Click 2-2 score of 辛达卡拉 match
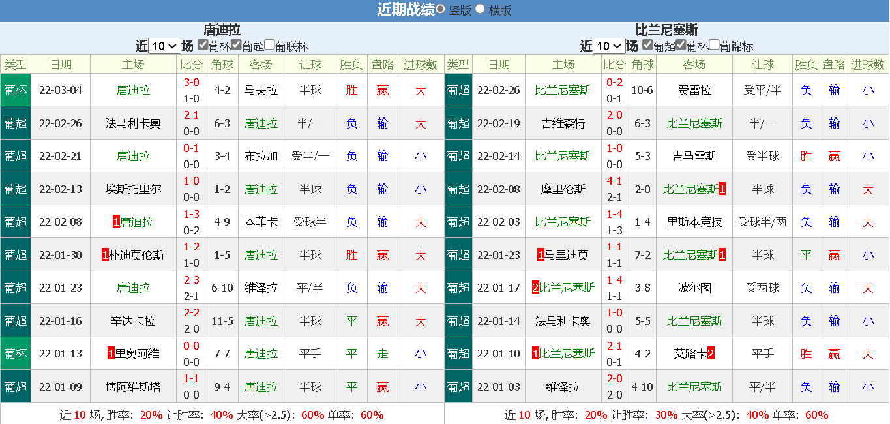Viewport: 890px width, 424px height. pos(192,312)
